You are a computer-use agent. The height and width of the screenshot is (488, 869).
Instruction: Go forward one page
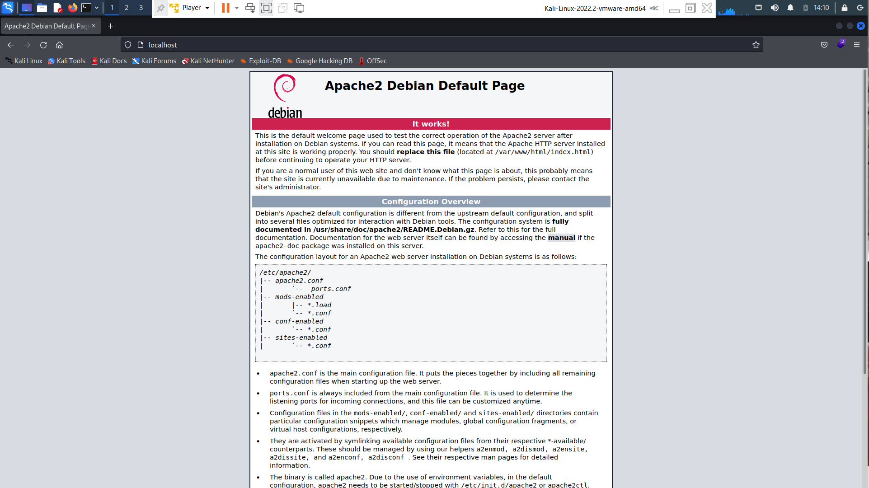(27, 45)
